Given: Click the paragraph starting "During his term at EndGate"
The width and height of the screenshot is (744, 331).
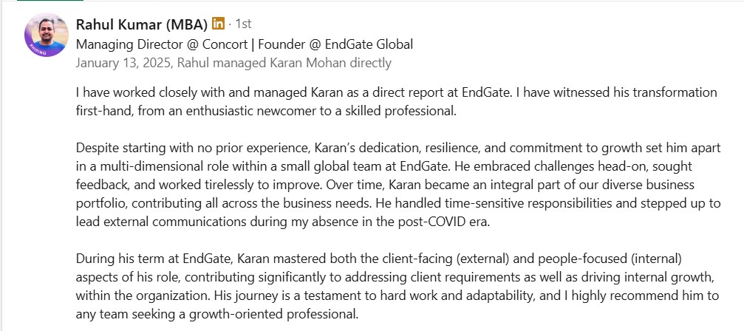Looking at the screenshot, I should point(397,287).
